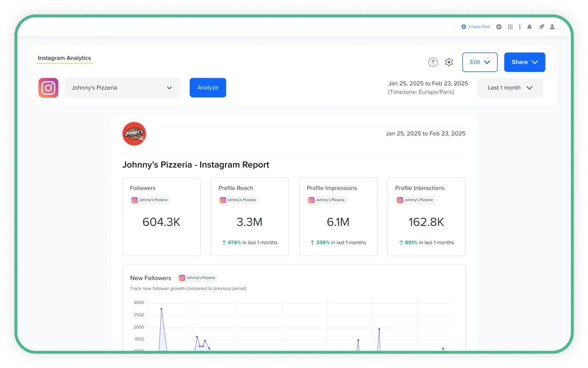The height and width of the screenshot is (368, 588).
Task: Click the report title Johnny's Pizzeria - Instagram Report
Action: (196, 165)
